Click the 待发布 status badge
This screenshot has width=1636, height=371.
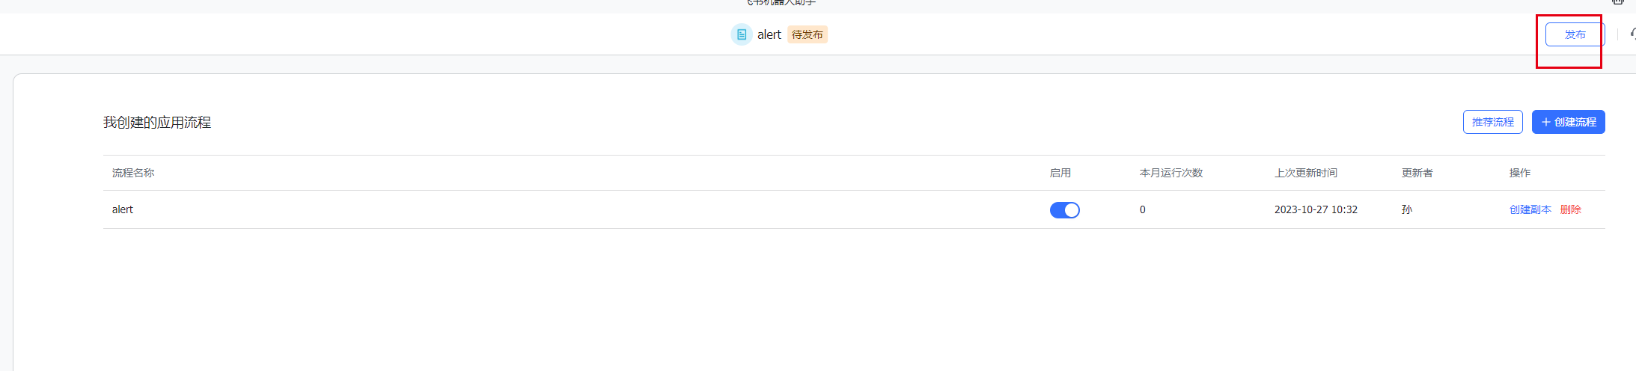(807, 34)
